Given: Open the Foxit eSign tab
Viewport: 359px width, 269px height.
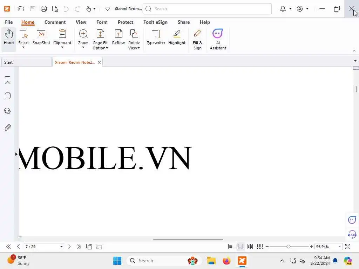Looking at the screenshot, I should tap(155, 22).
